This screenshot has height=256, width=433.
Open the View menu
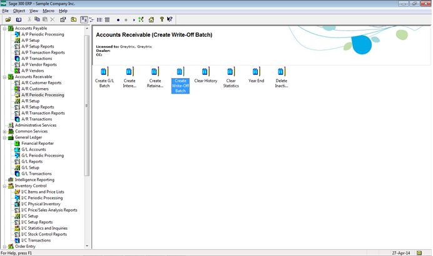[x=34, y=11]
